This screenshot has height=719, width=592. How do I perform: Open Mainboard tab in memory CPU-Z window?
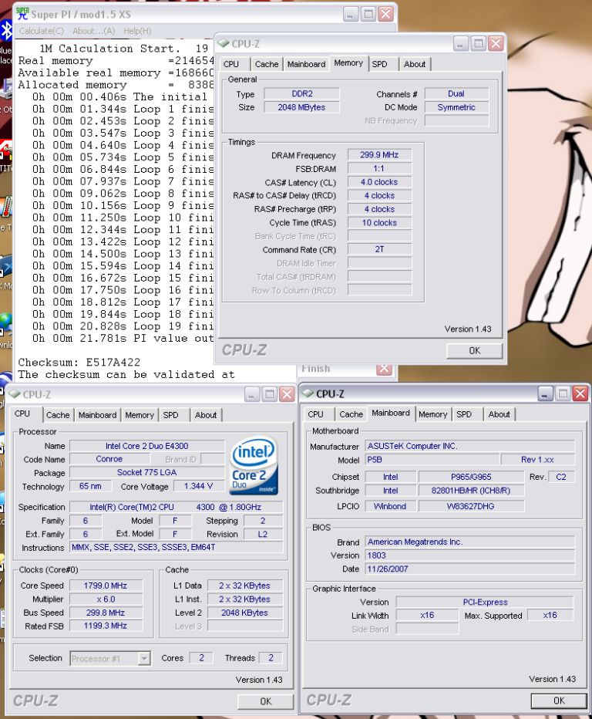[307, 64]
